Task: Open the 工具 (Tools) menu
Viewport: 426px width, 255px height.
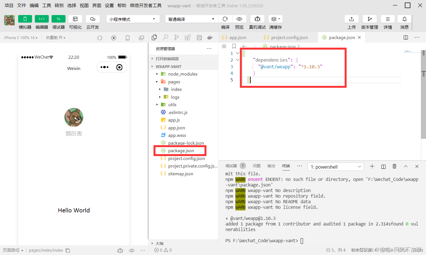Action: coord(47,5)
